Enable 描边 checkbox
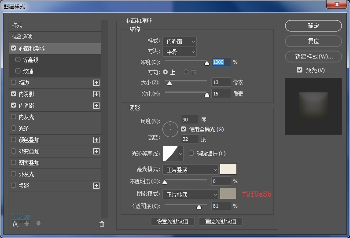This screenshot has width=350, height=238. click(x=14, y=83)
